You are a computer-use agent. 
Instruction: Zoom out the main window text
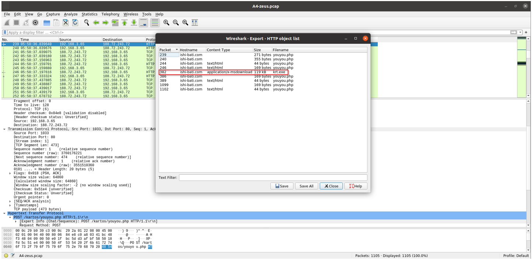click(x=176, y=23)
